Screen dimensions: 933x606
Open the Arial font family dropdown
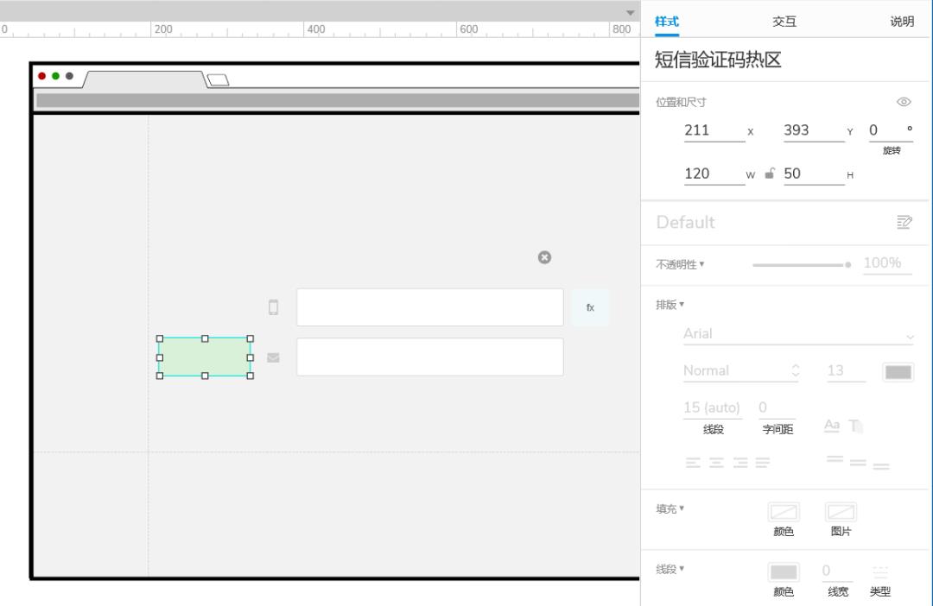click(798, 334)
